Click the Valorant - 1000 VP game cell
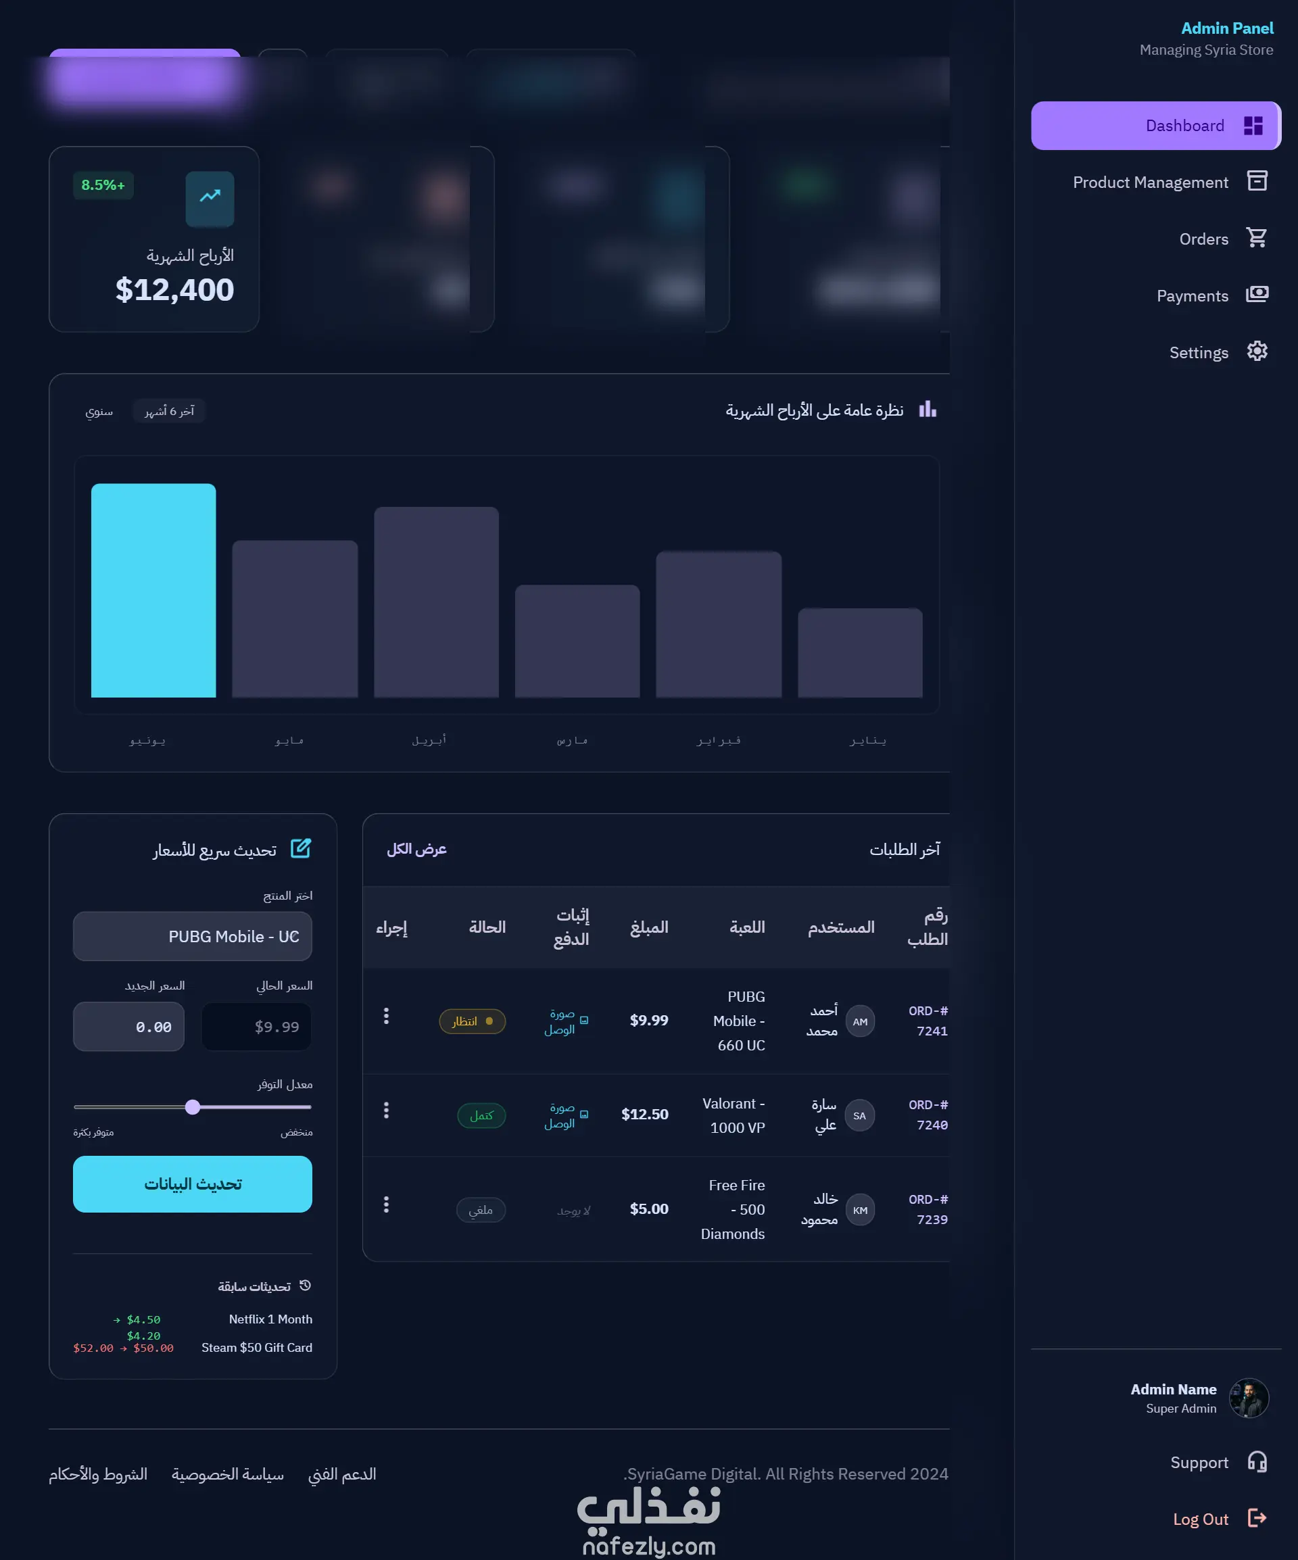Image resolution: width=1298 pixels, height=1560 pixels. coord(734,1115)
